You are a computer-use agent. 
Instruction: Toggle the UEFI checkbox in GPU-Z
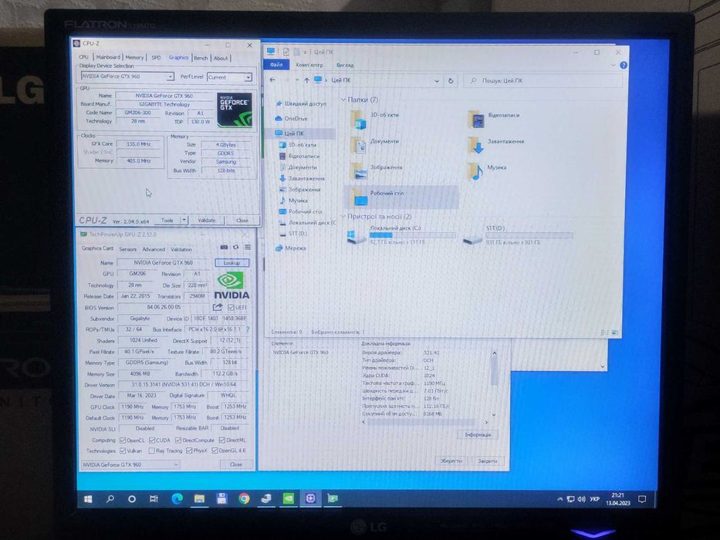(231, 307)
